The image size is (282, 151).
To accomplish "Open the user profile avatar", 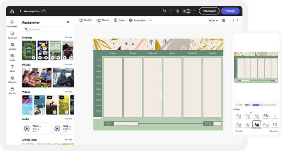I will click(188, 11).
